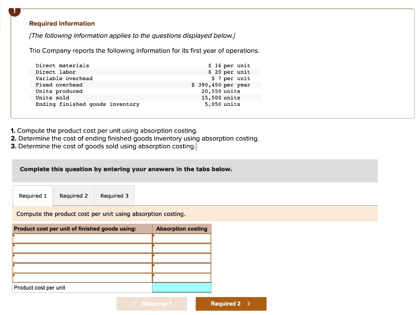This screenshot has width=418, height=315.
Task: Switch to the Required 2 tab
Action: point(73,196)
